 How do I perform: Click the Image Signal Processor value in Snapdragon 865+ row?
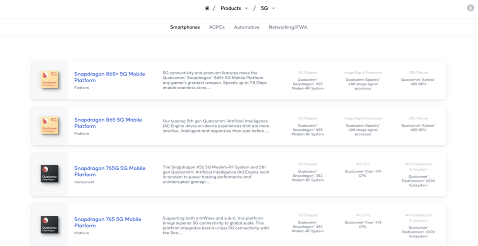[x=363, y=84]
